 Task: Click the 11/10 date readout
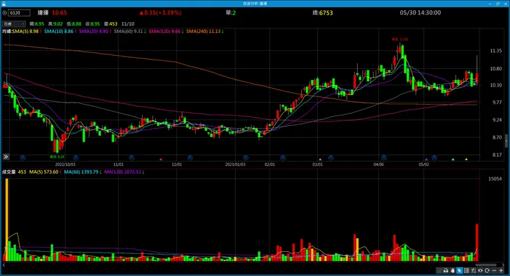tap(127, 23)
